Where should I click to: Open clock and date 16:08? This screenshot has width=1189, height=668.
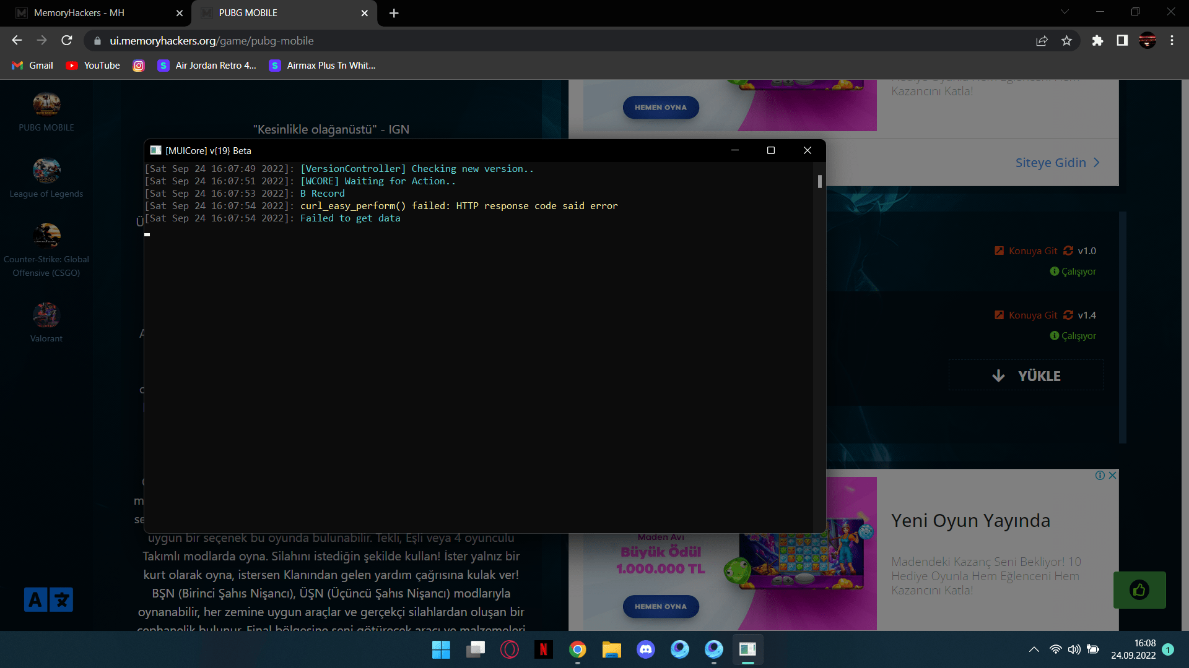point(1133,649)
